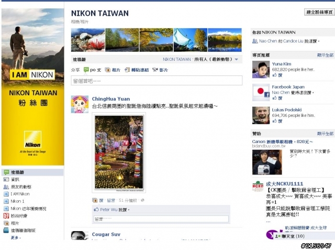Click thumbs-up icon under Lukas Podolski
The width and height of the screenshot is (335, 250).
tap(274, 121)
